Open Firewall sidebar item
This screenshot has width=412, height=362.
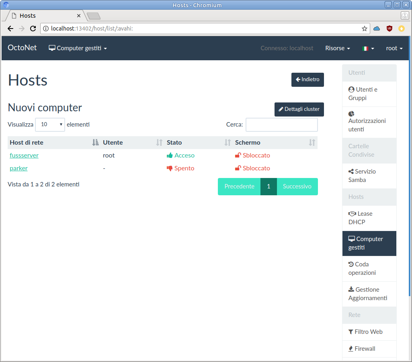(369, 349)
